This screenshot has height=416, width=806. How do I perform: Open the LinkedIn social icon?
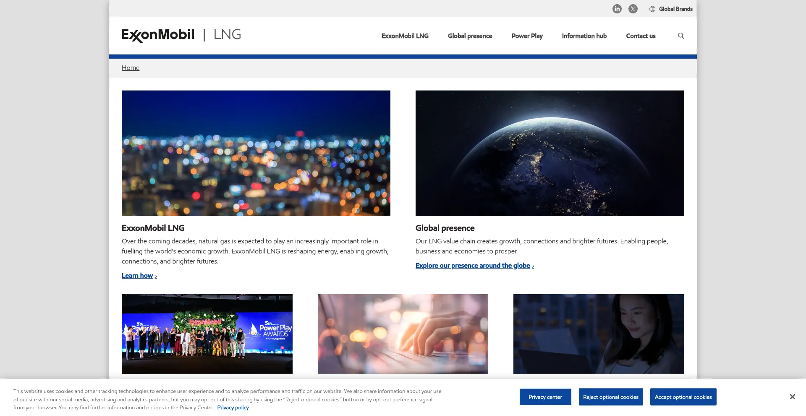pyautogui.click(x=617, y=9)
